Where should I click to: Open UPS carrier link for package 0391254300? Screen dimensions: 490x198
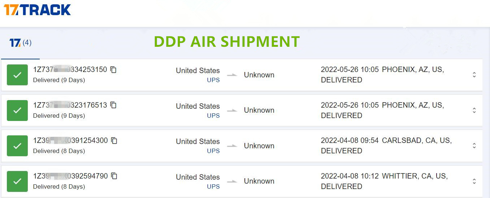(x=213, y=151)
